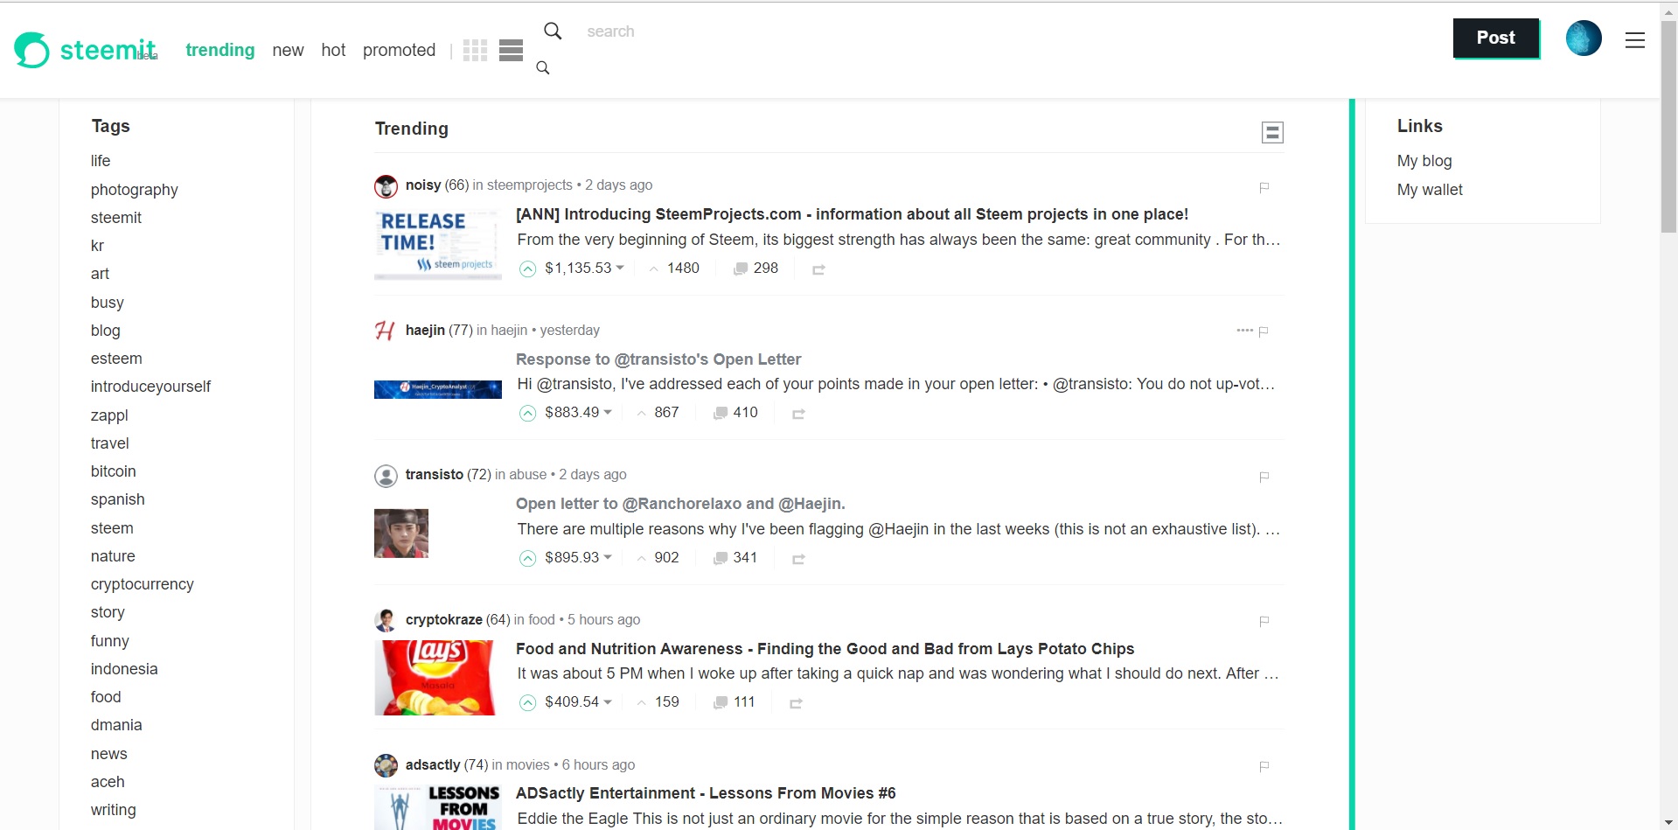Select the promoted tab

[x=399, y=51]
